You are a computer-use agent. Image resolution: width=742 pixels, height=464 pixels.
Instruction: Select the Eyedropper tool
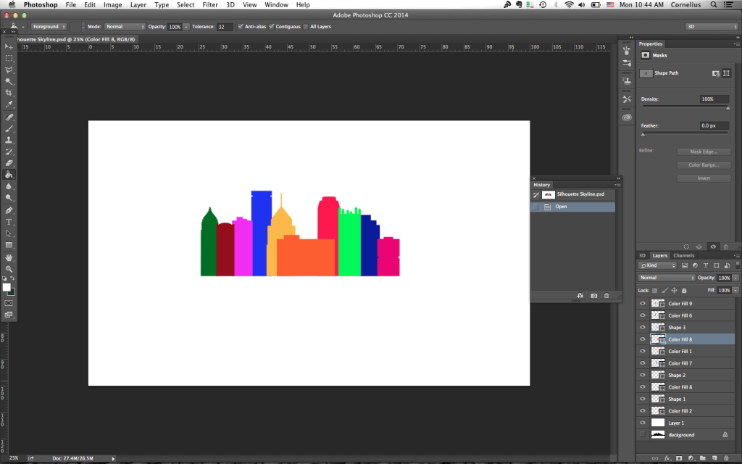9,105
